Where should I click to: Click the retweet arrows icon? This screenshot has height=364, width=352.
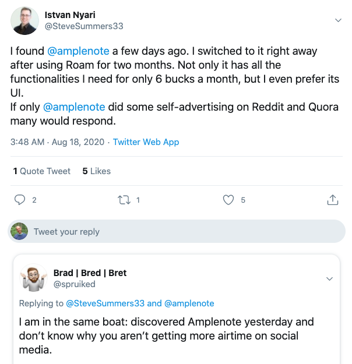(x=124, y=200)
